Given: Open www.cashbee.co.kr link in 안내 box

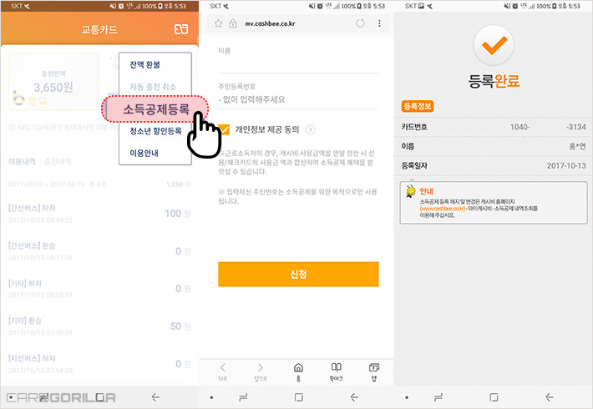Looking at the screenshot, I should pos(442,209).
